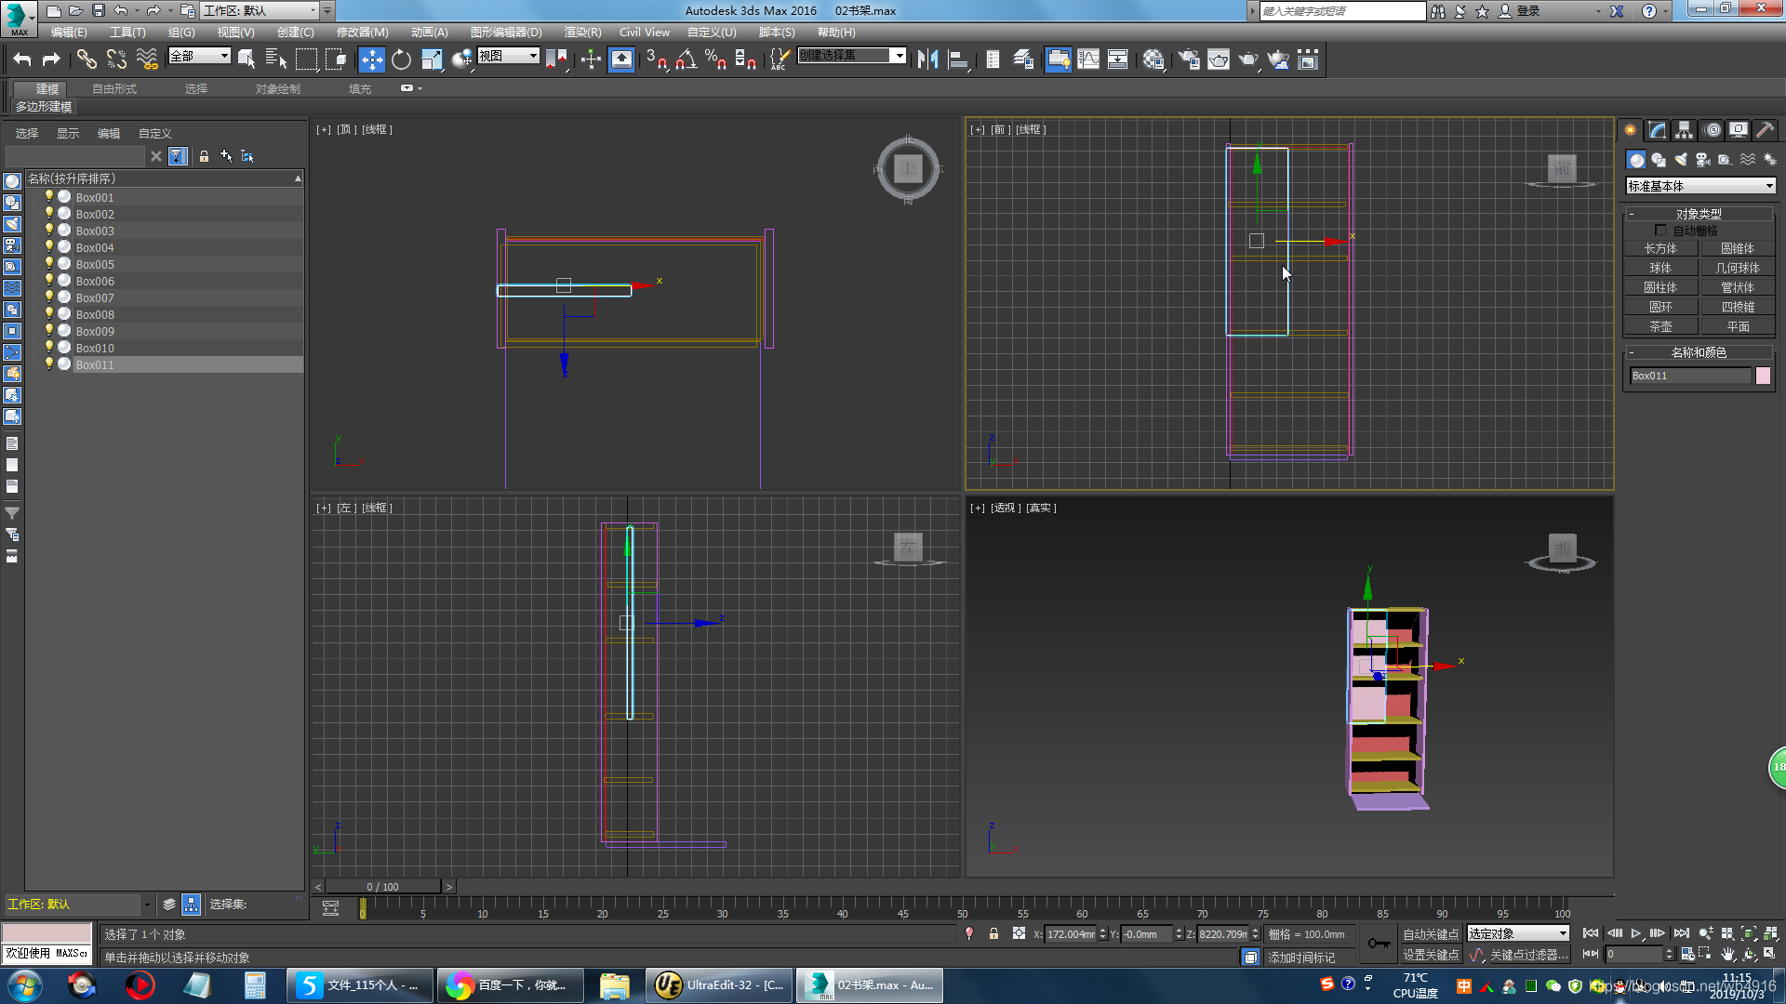Open the Utilities hammer panel icon
The height and width of the screenshot is (1004, 1786).
(x=1765, y=130)
